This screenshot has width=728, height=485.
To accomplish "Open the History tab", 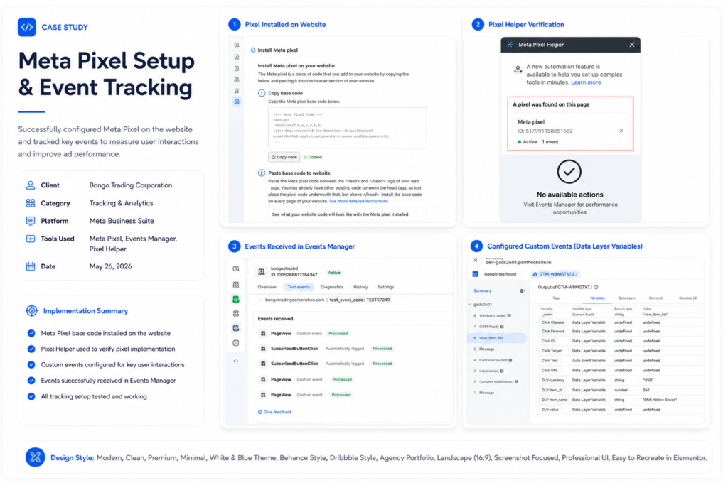I will click(x=360, y=287).
